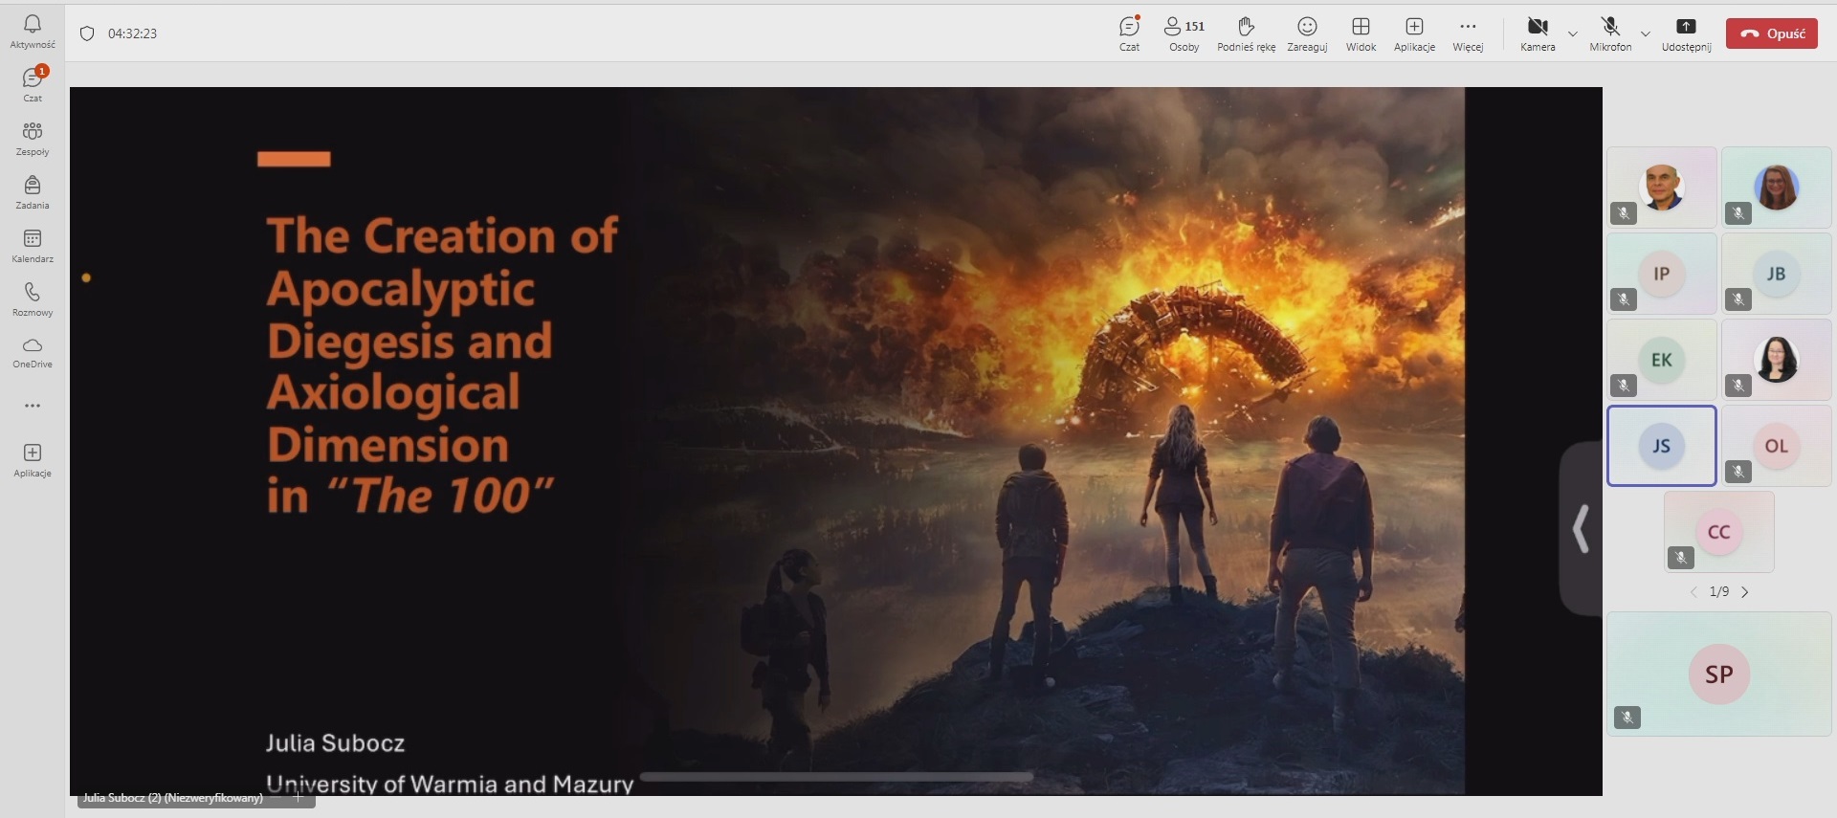Expand the camera options arrow

click(1573, 33)
